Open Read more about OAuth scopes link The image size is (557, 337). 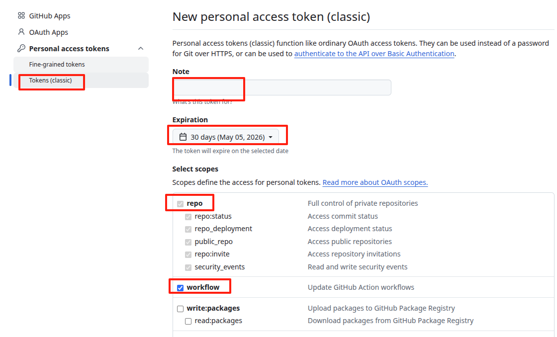375,182
